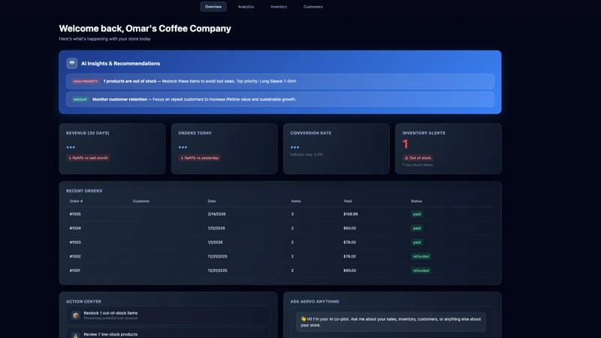
Task: Click the Status column header
Action: pos(416,201)
